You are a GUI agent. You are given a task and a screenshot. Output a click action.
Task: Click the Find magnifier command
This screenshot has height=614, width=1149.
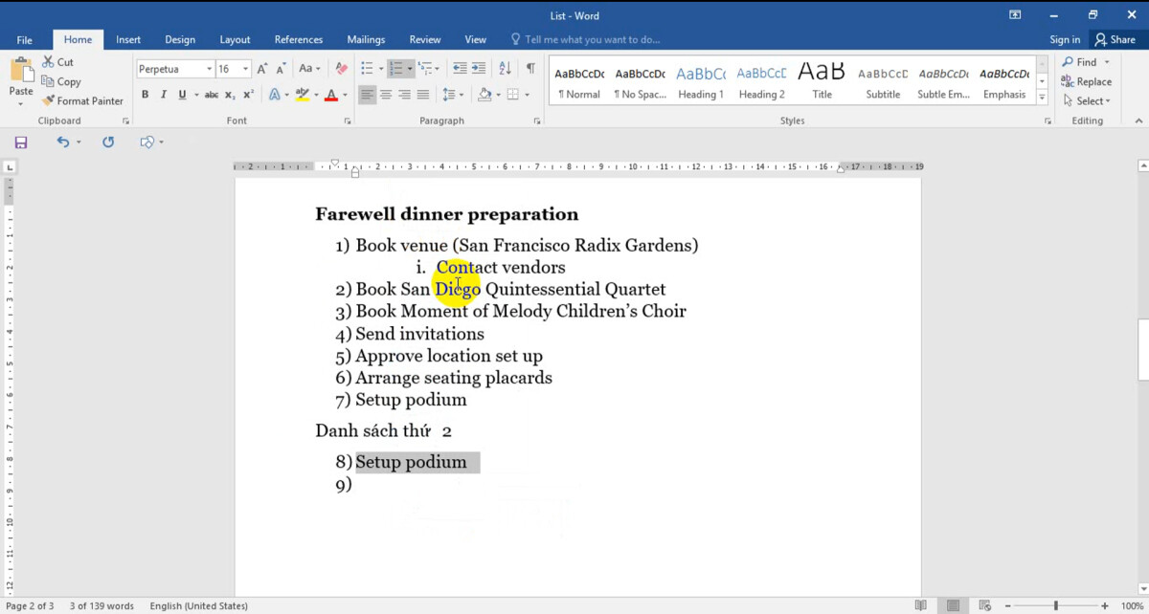click(1079, 62)
